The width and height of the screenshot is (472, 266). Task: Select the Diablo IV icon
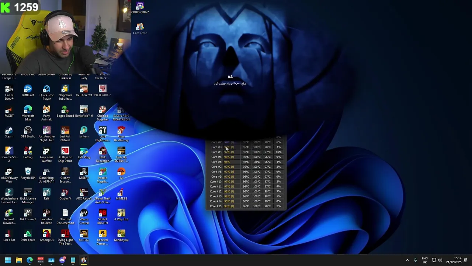(x=65, y=194)
